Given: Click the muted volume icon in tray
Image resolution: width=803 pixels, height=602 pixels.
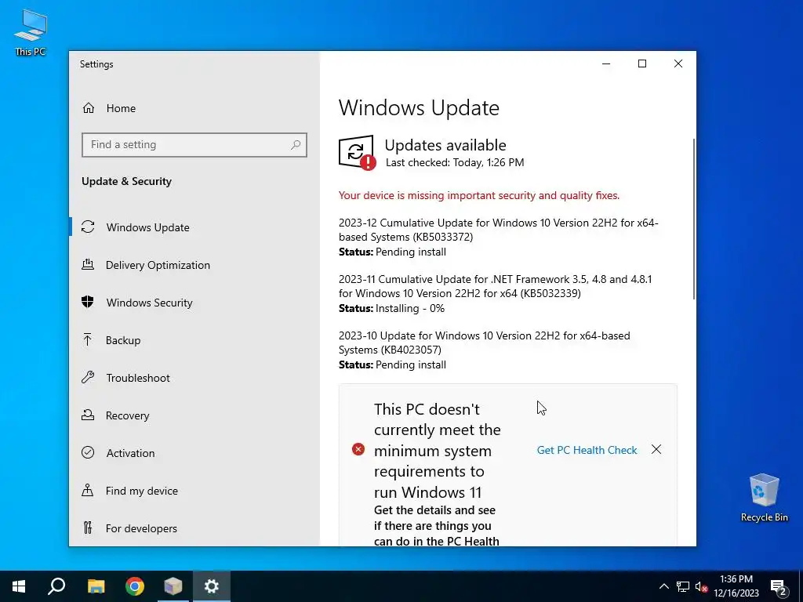Looking at the screenshot, I should click(702, 586).
